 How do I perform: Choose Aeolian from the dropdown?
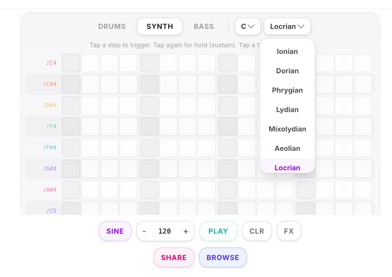(x=287, y=148)
